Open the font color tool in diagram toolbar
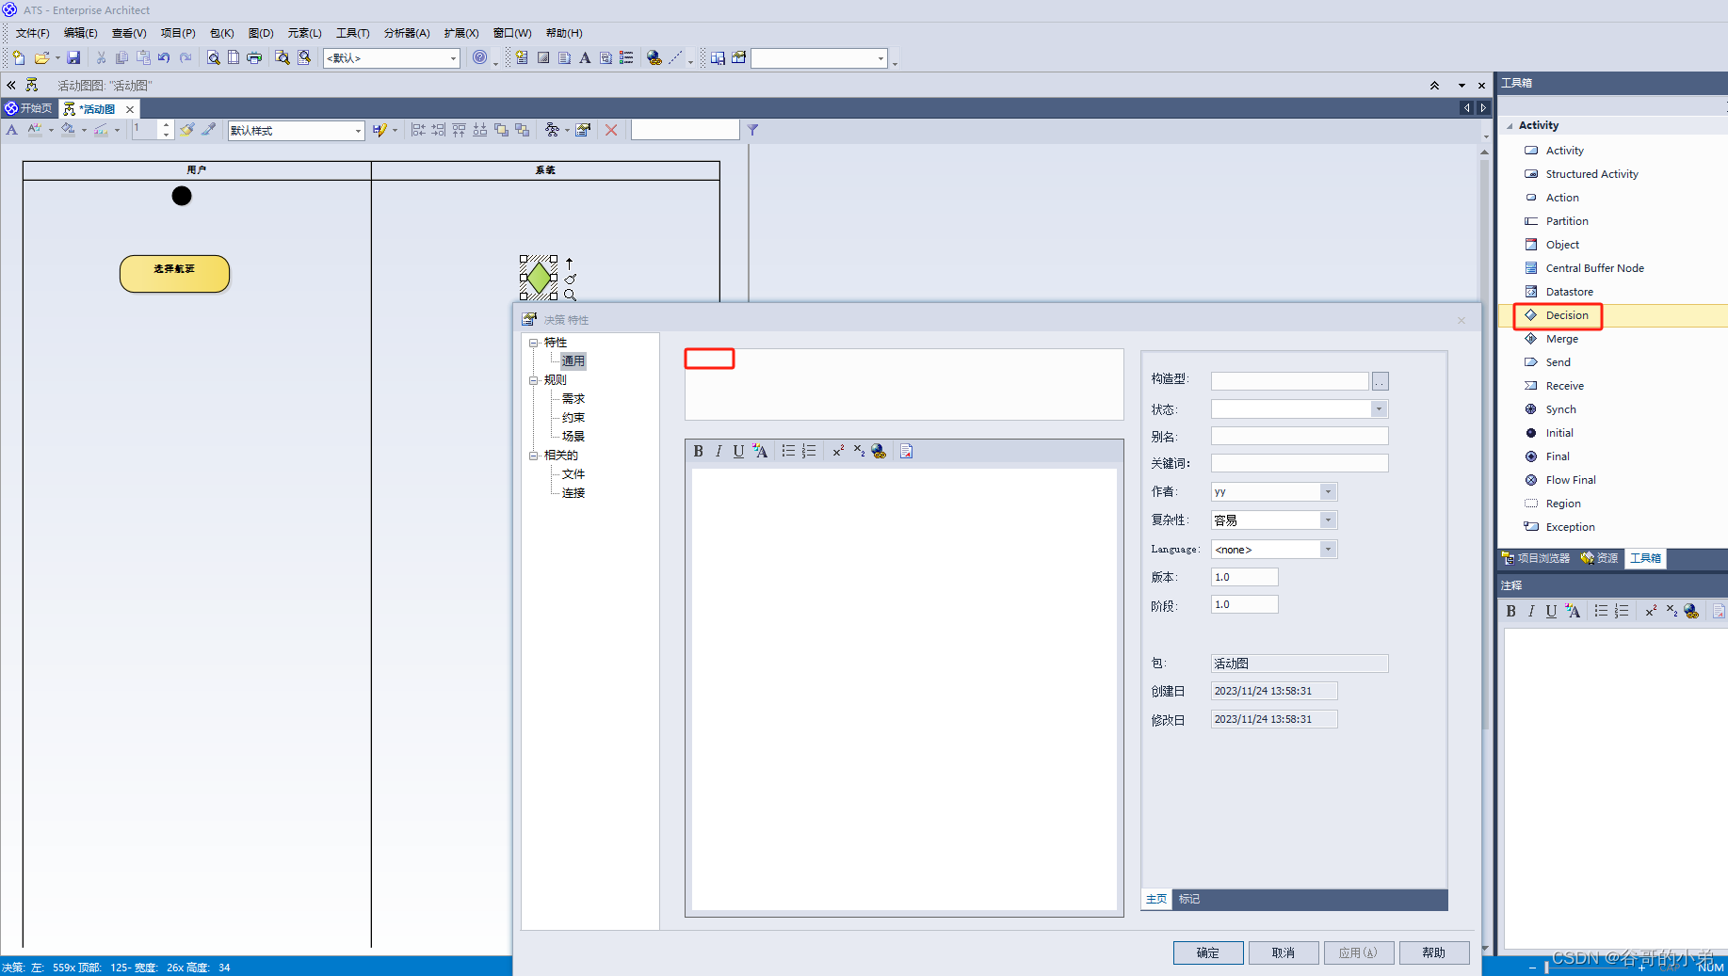Viewport: 1728px width, 976px height. [x=35, y=130]
